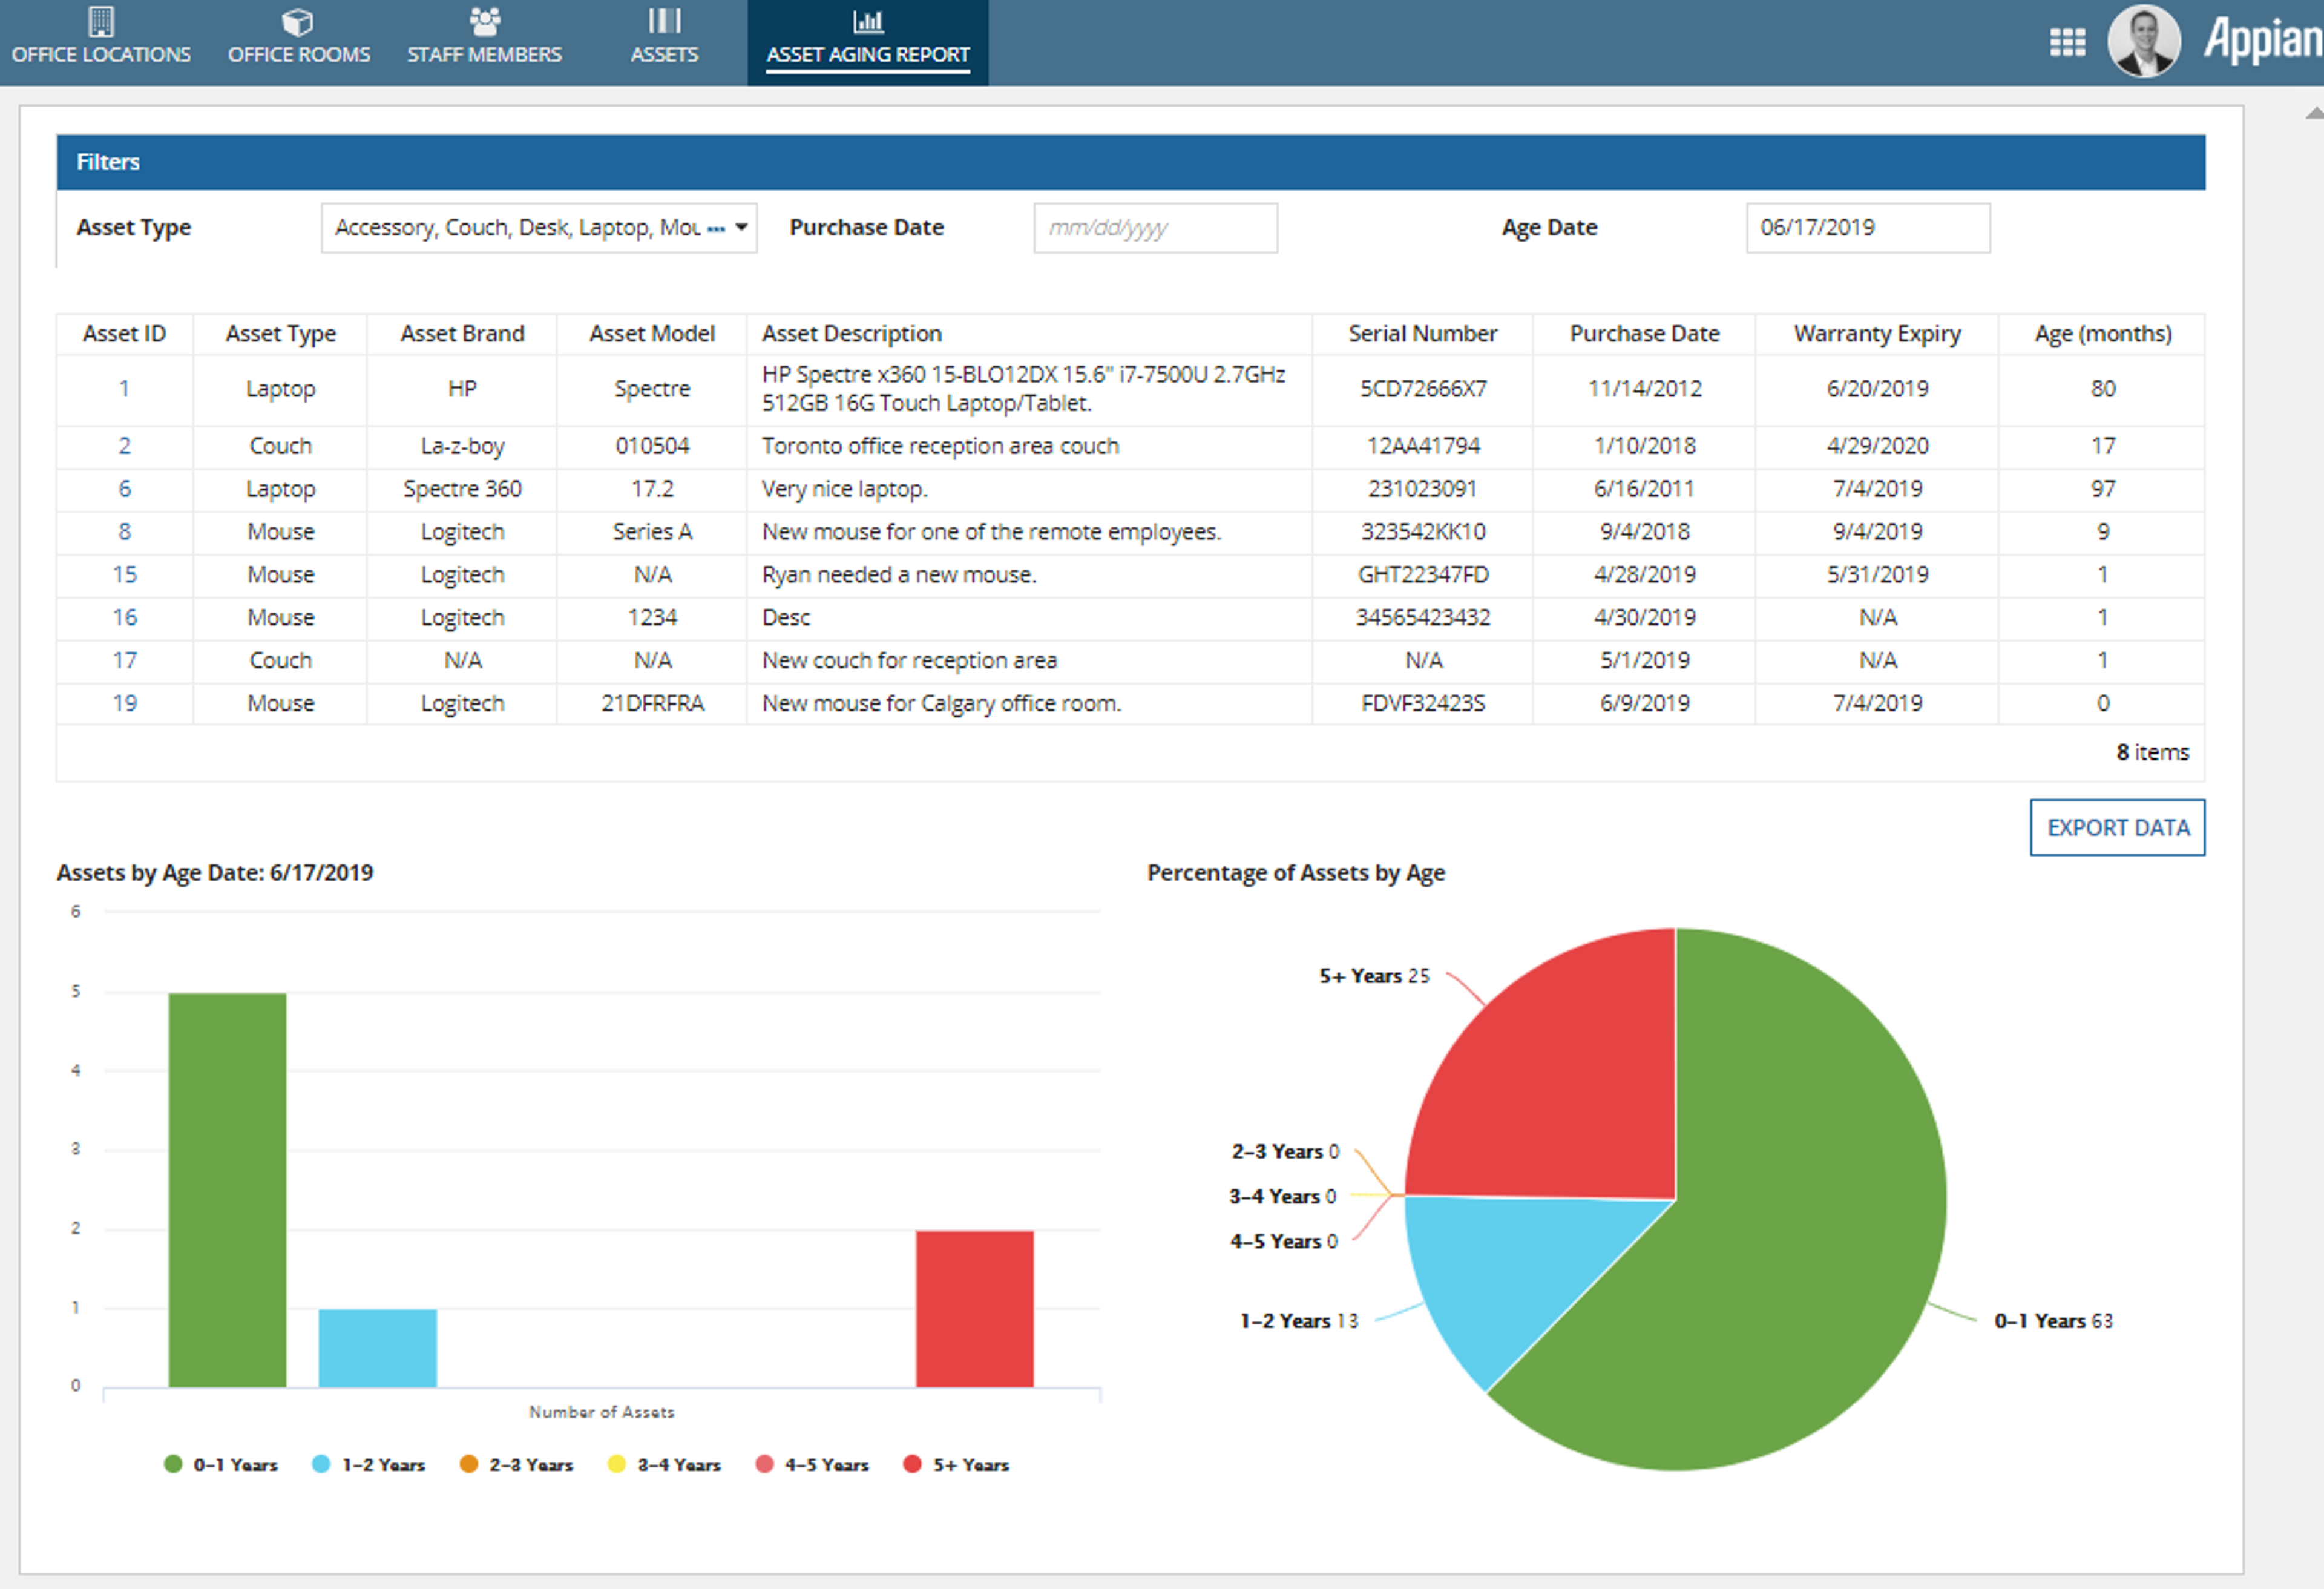The height and width of the screenshot is (1589, 2324).
Task: Click the Purchase Date input field
Action: tap(1155, 228)
